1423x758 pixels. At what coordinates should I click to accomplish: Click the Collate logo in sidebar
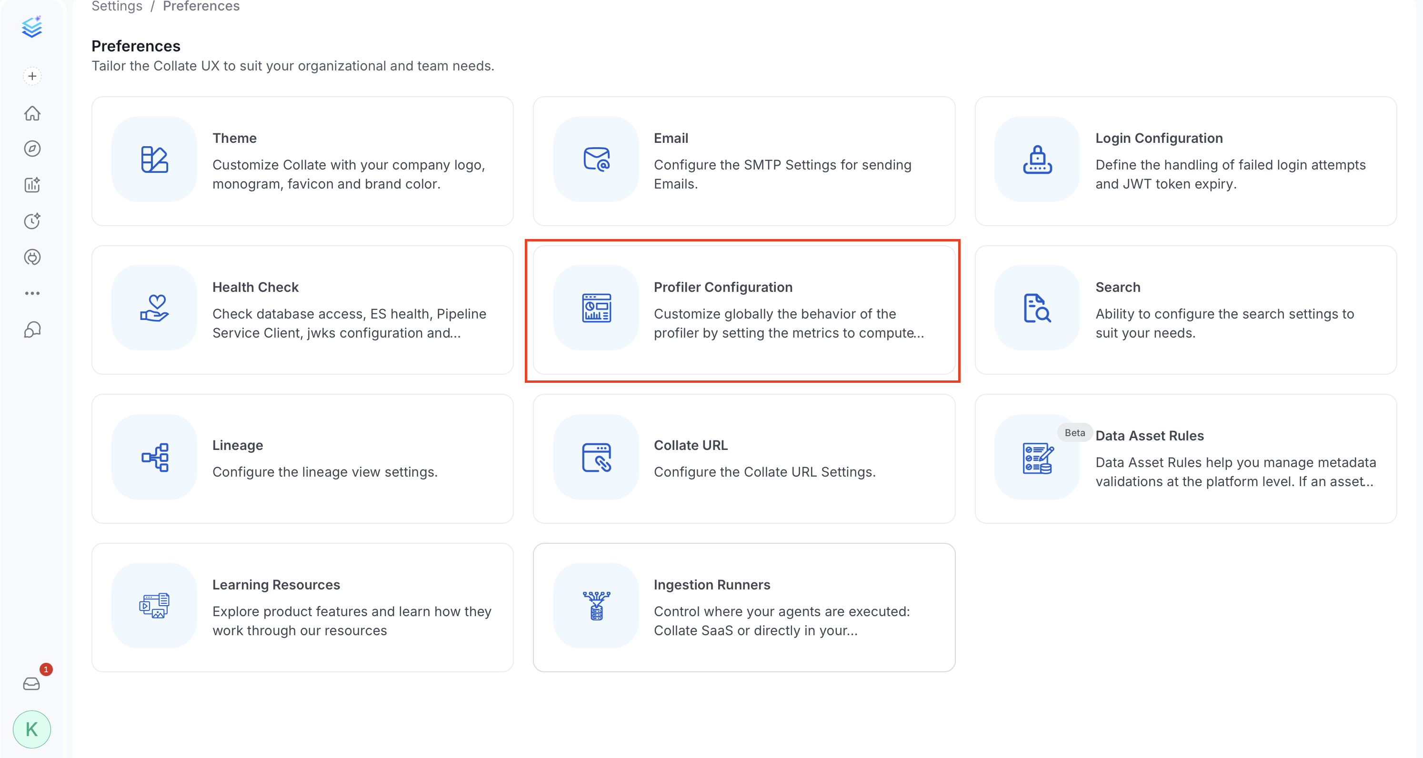(32, 26)
